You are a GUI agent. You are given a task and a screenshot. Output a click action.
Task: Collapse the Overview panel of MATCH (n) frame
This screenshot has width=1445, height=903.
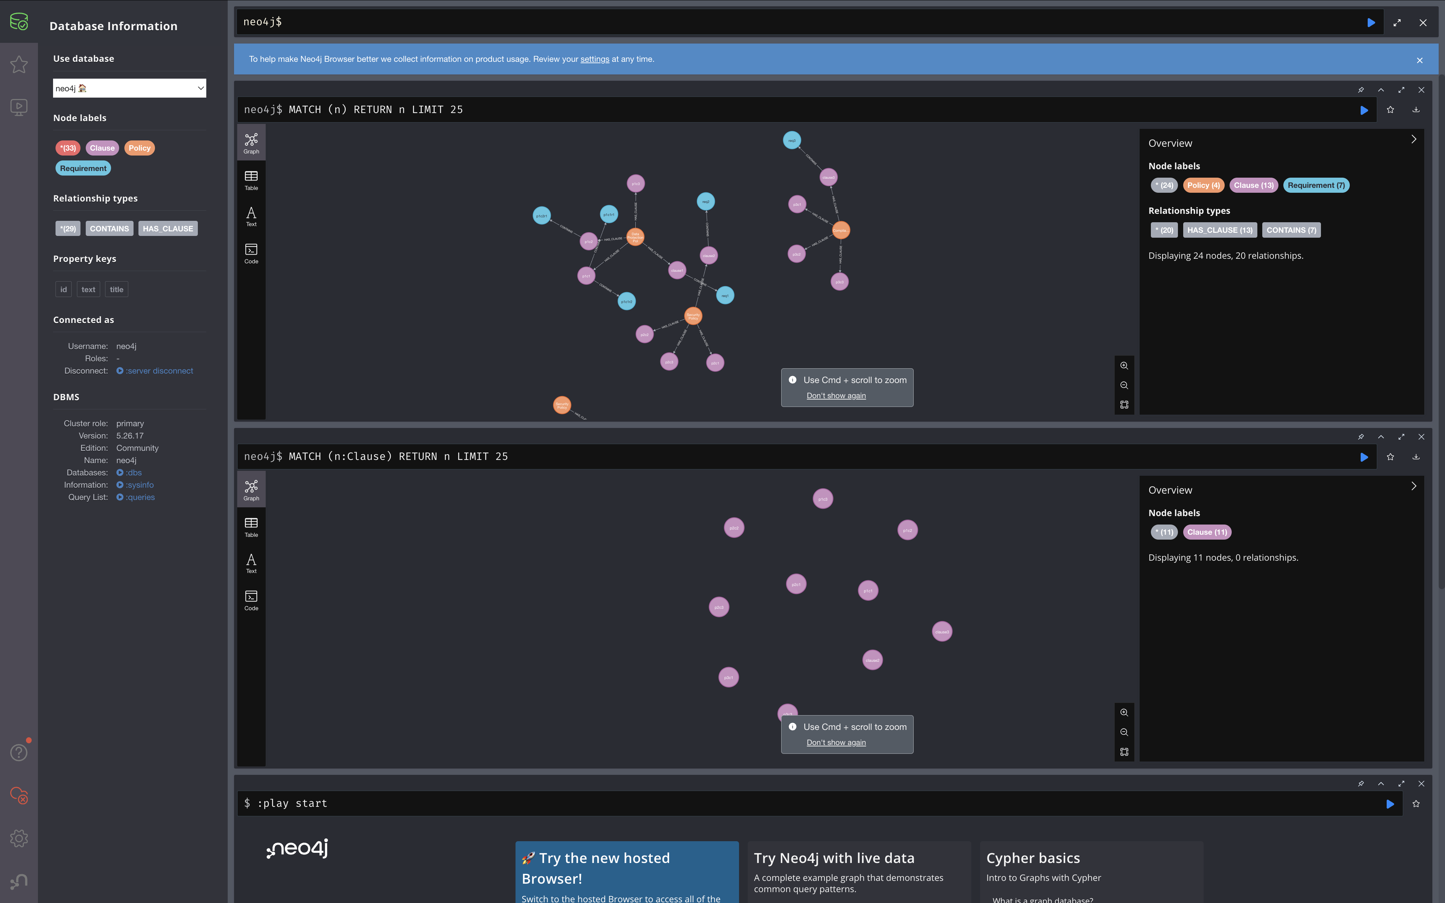point(1413,139)
